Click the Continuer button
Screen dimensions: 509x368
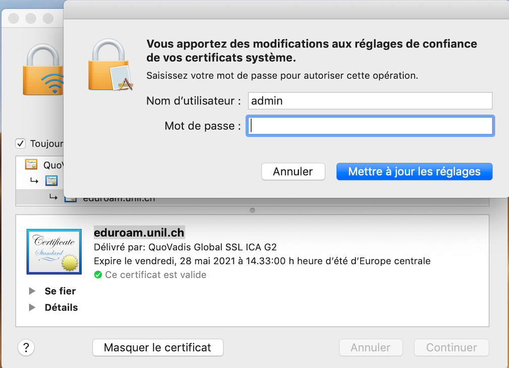click(x=451, y=347)
